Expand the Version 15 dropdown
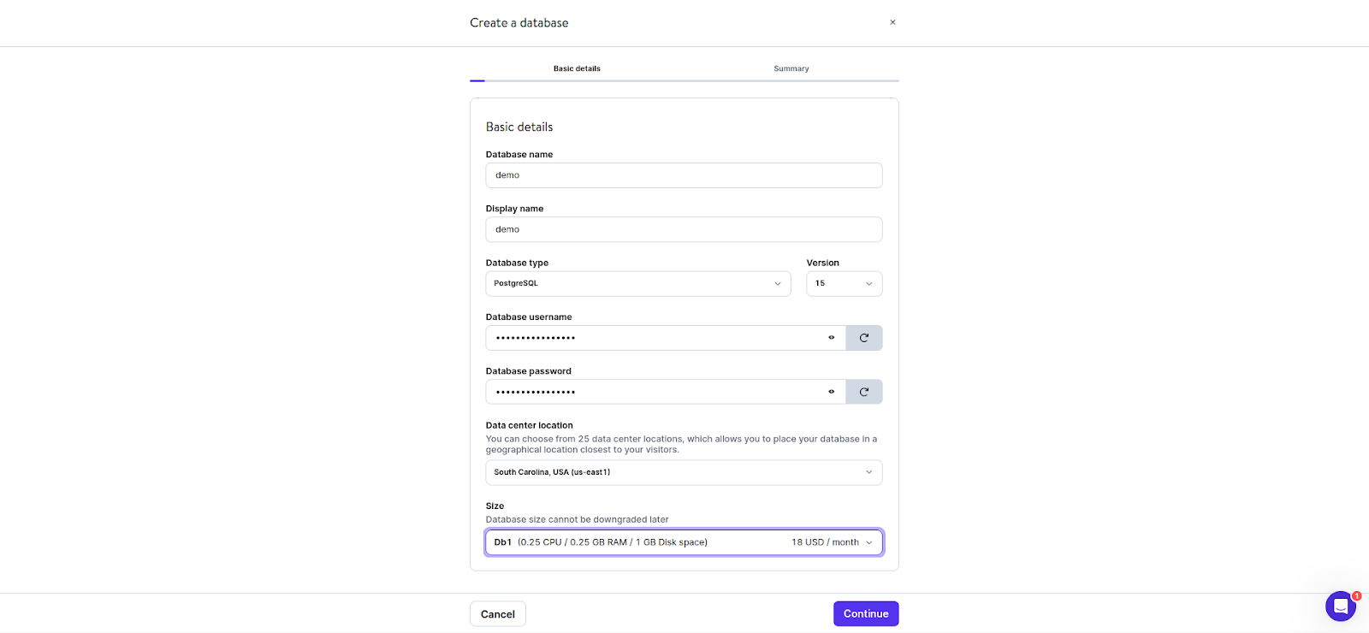The image size is (1369, 633). (844, 283)
